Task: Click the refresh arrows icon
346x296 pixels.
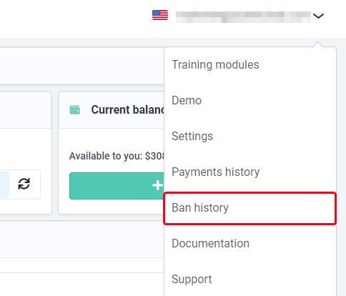Action: (24, 184)
